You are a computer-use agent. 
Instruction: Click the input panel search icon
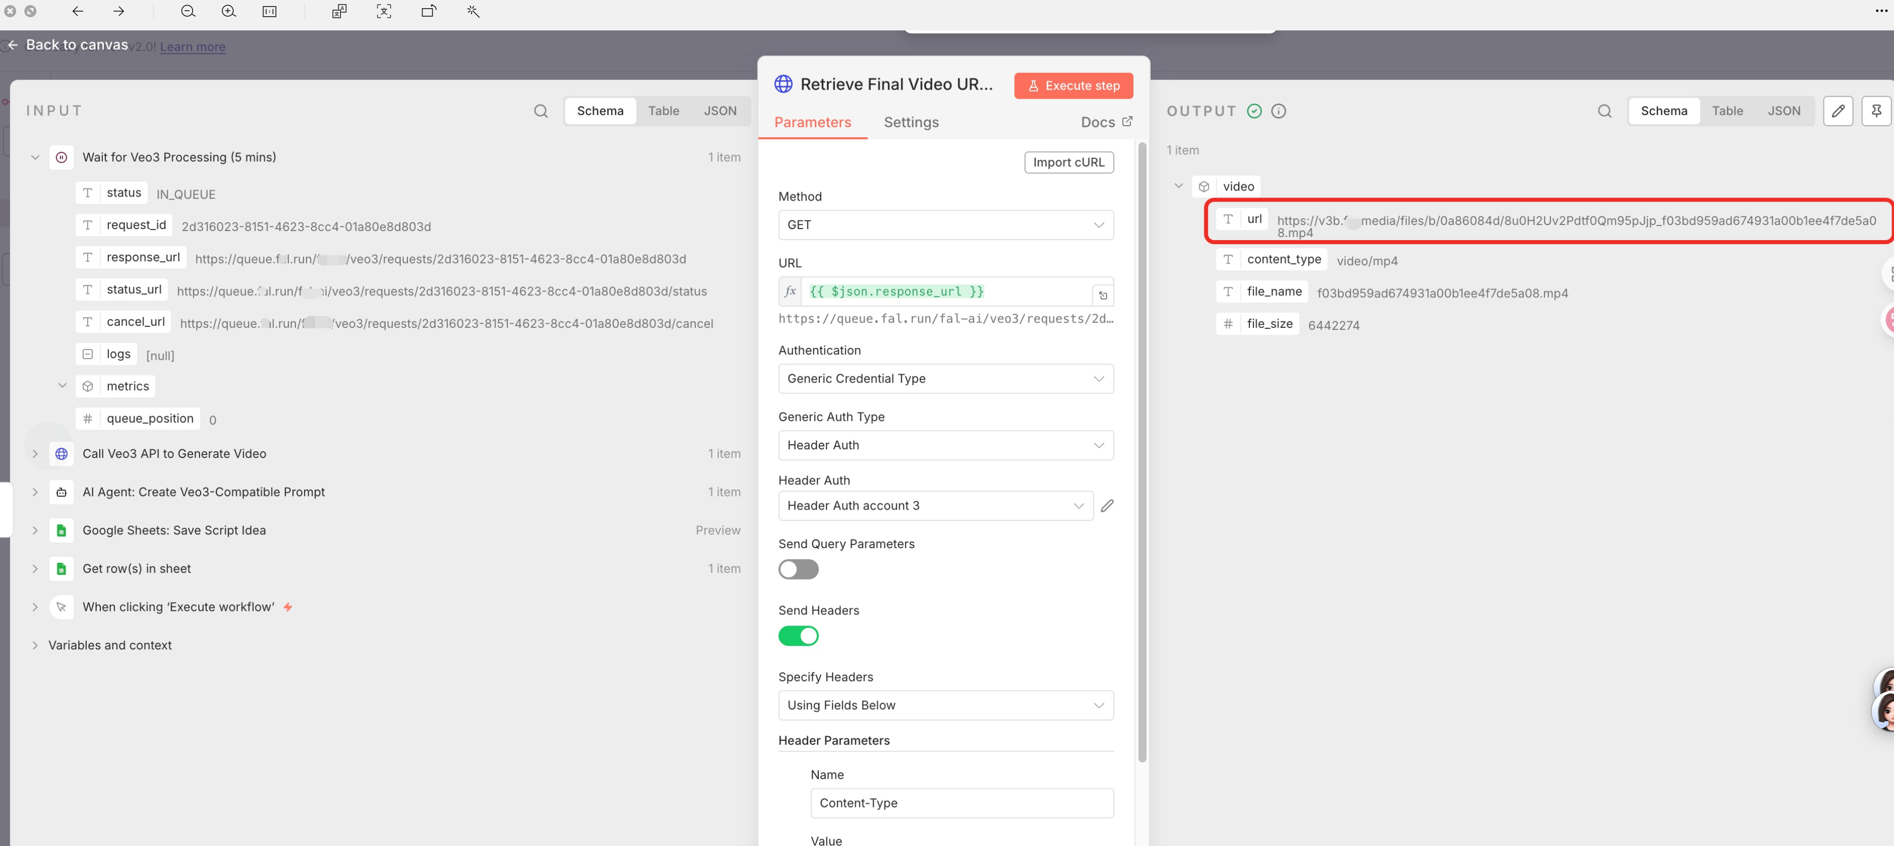pyautogui.click(x=541, y=111)
